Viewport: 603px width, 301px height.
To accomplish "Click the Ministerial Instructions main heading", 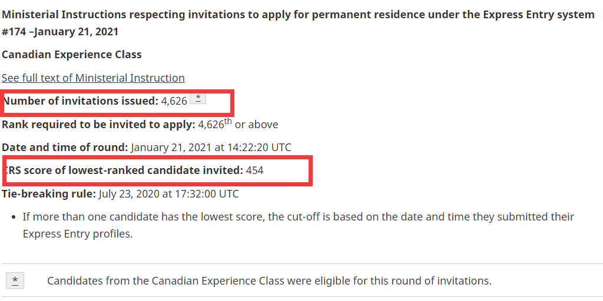I will 298,14.
